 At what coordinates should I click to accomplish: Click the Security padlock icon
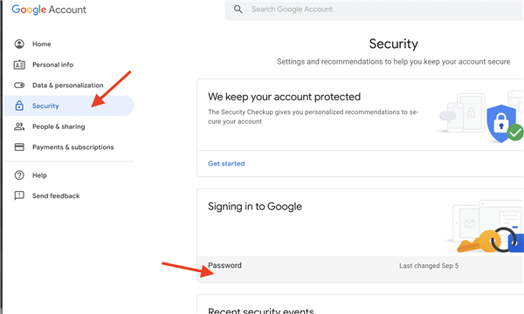19,106
